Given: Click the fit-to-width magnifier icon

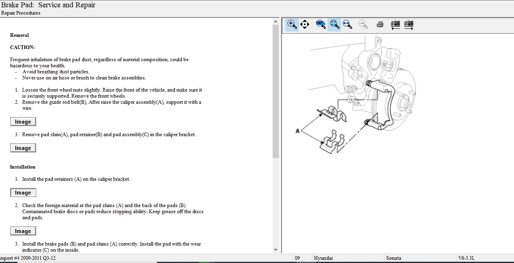Looking at the screenshot, I should (x=347, y=24).
